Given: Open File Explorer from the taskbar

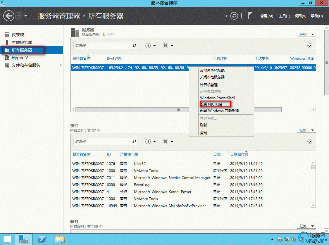Looking at the screenshot, I should coord(60,239).
